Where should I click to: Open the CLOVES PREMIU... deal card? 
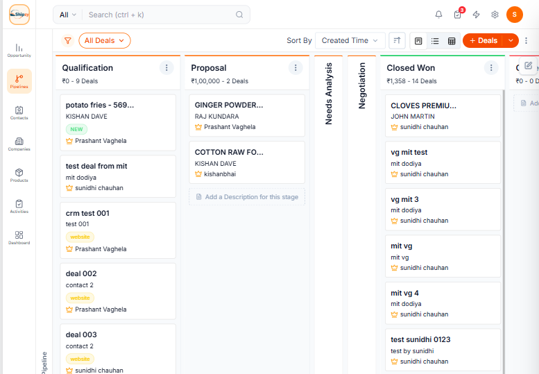tap(443, 116)
